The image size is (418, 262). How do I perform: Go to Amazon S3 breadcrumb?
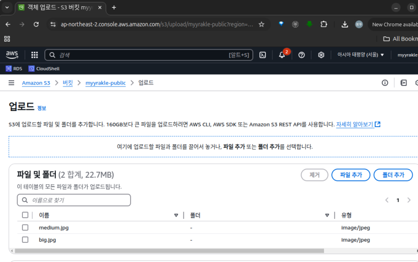point(36,83)
